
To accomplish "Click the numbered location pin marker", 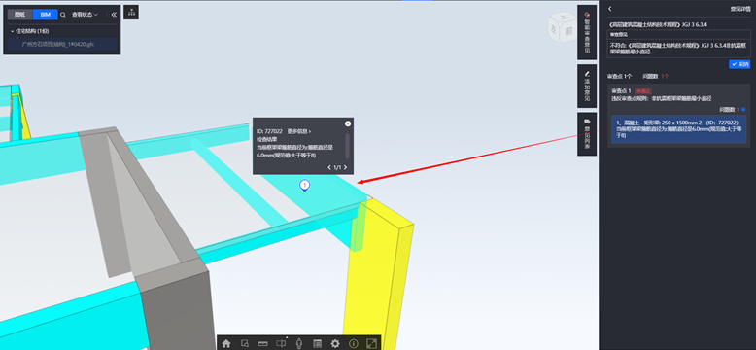I will point(304,185).
